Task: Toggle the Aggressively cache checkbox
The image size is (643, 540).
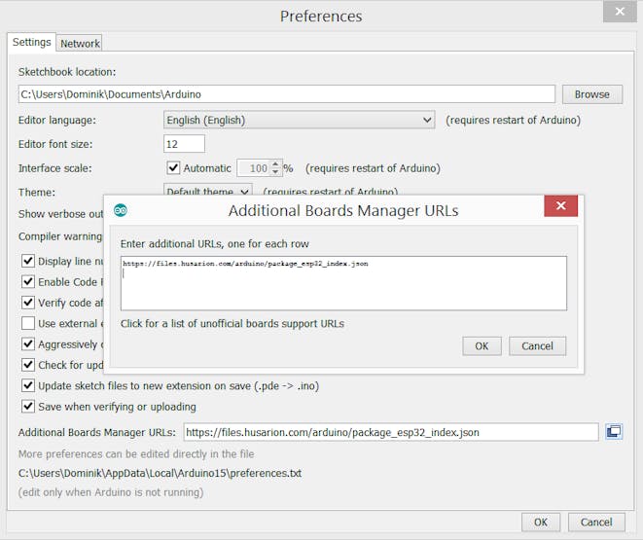Action: tap(28, 344)
